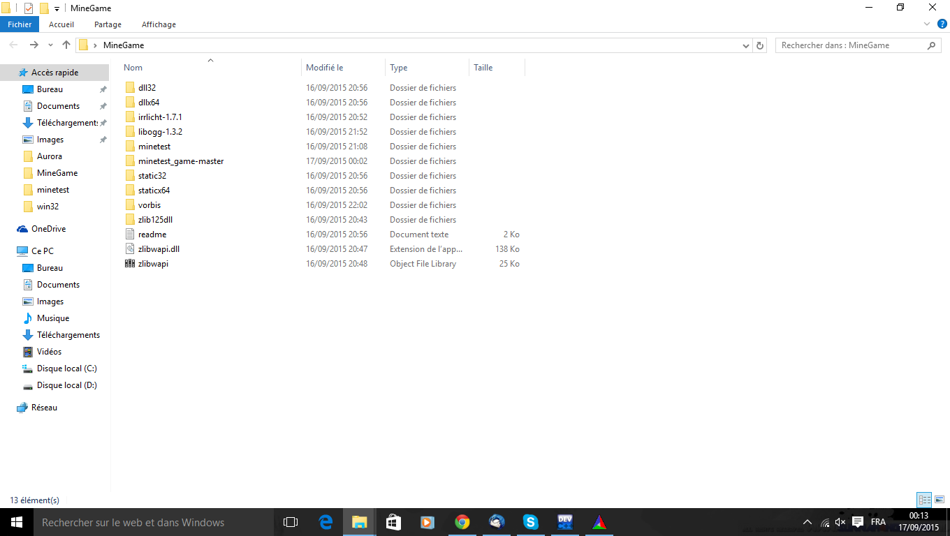Screen dimensions: 950x536
Task: Click the Up arrow navigation icon
Action: tap(66, 45)
